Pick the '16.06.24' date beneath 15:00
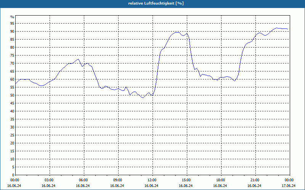This screenshot has width=305, height=190. click(x=186, y=186)
